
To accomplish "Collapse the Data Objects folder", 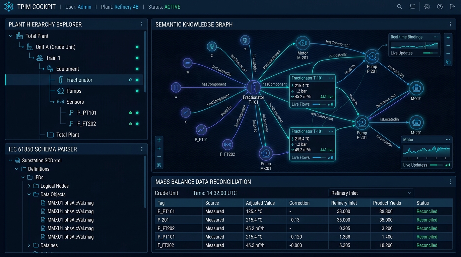I will 29,194.
